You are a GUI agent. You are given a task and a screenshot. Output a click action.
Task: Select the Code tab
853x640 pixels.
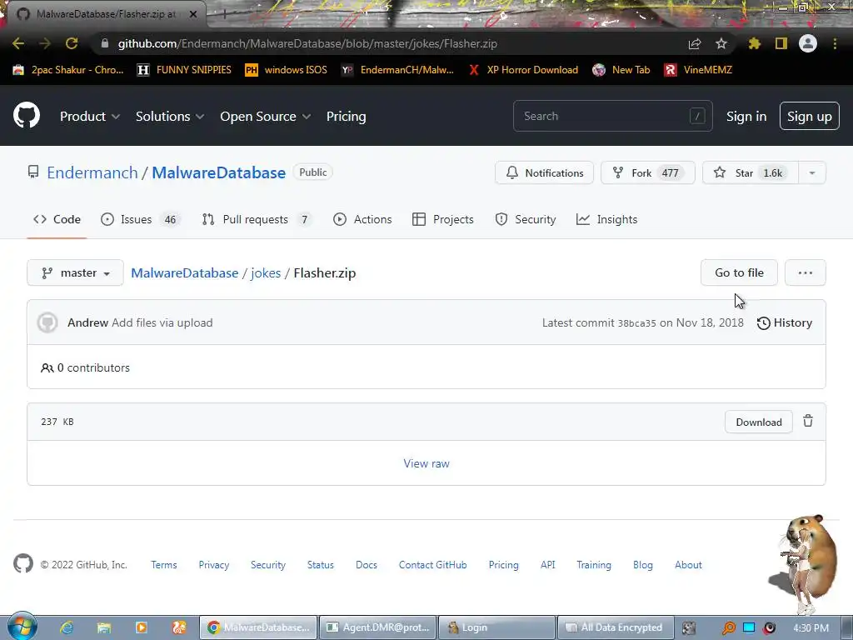click(x=57, y=219)
